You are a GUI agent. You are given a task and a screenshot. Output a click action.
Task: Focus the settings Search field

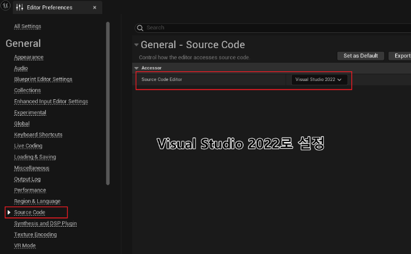[273, 28]
